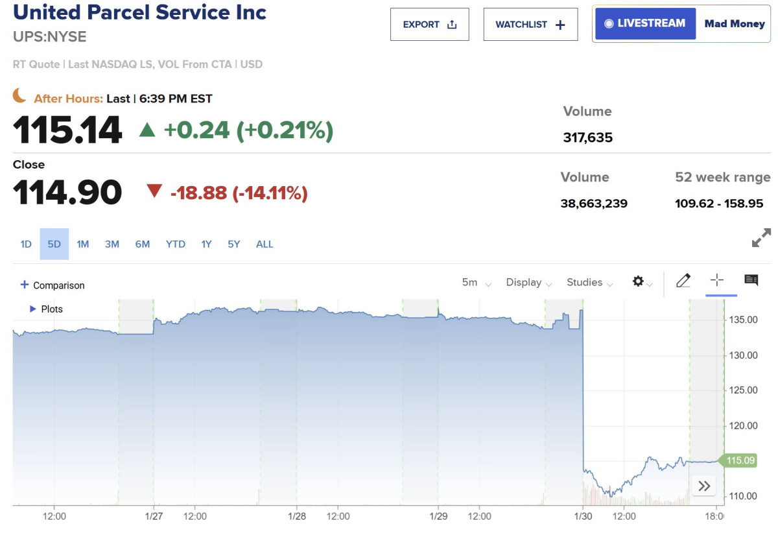Click the plus icon to add comparison
This screenshot has width=778, height=535.
[25, 285]
